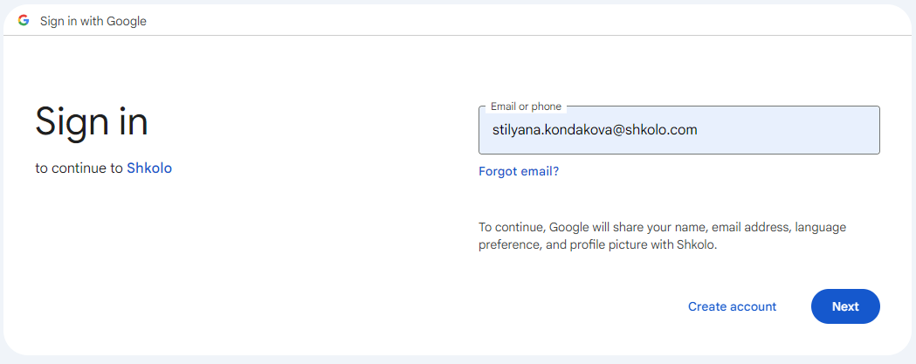
Task: Continue with the blue Next button
Action: [x=845, y=306]
